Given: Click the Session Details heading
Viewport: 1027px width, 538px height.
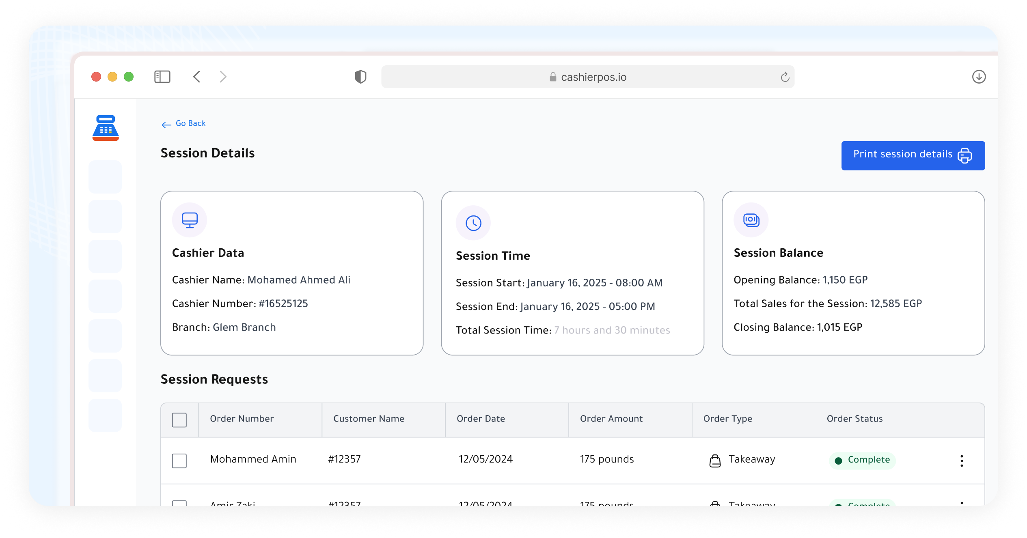Looking at the screenshot, I should pyautogui.click(x=207, y=153).
